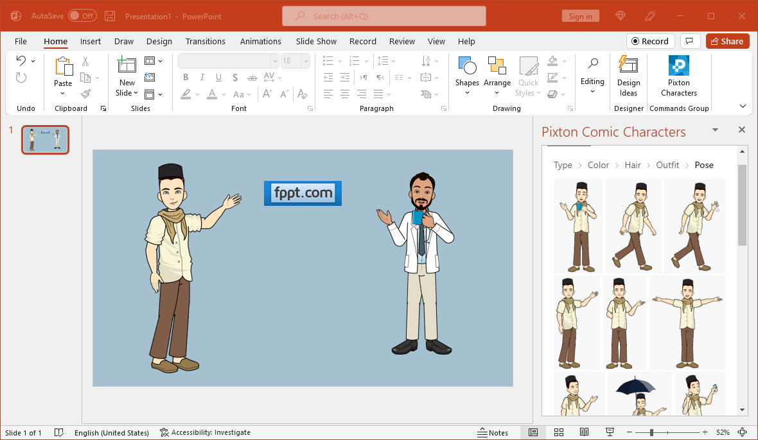Screen dimensions: 758x440
Task: Insert a New Slide
Action: point(127,65)
